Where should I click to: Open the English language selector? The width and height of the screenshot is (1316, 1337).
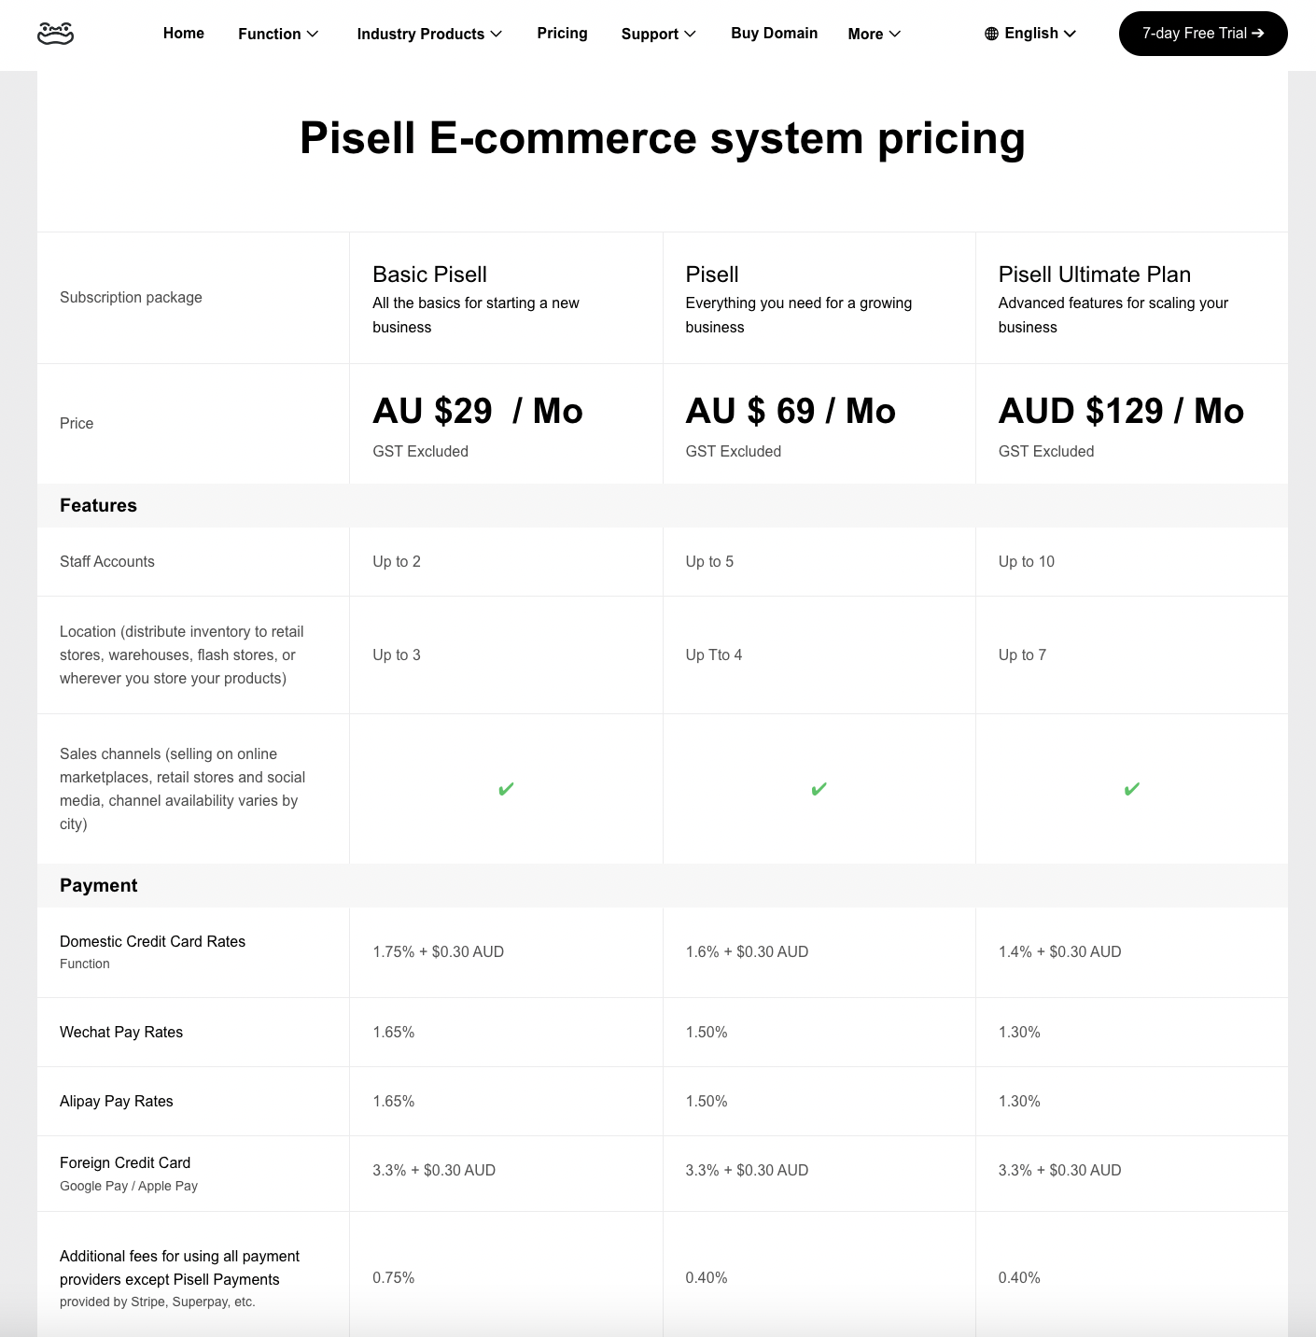1030,34
